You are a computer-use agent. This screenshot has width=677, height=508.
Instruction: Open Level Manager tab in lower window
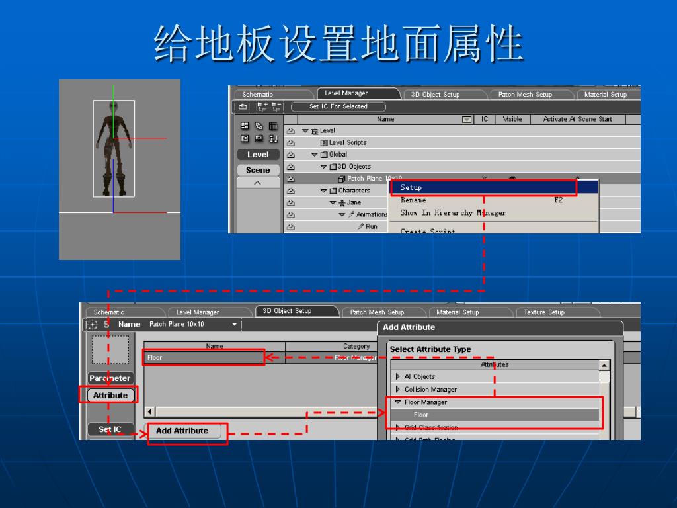pos(210,312)
